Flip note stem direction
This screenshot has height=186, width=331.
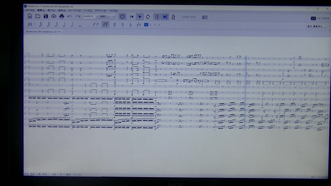click(x=139, y=25)
